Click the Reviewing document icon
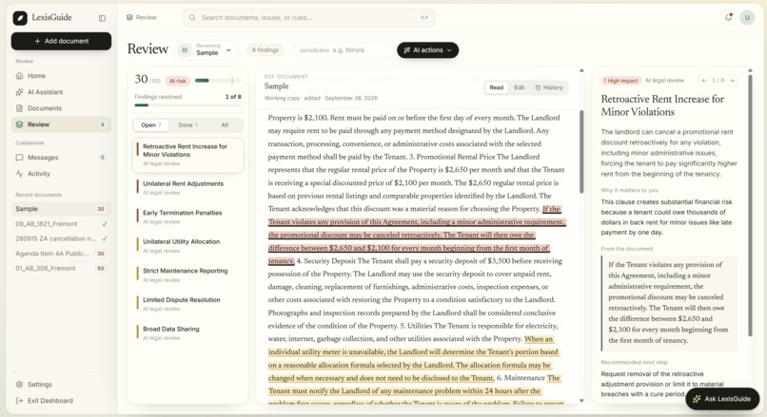 tap(185, 49)
